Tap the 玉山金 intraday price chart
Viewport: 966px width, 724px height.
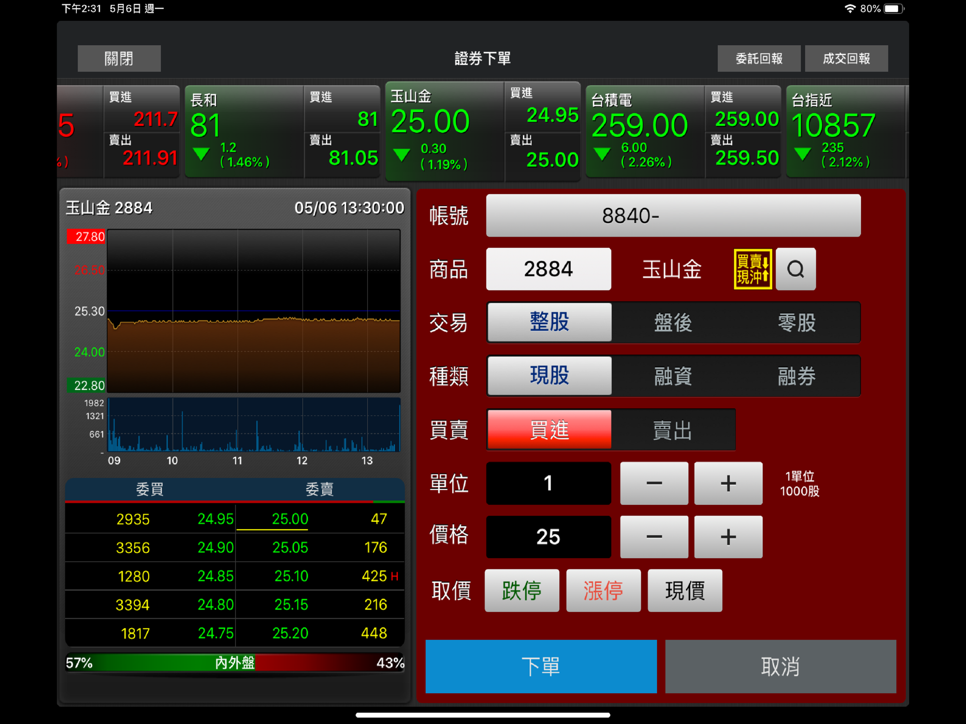(254, 310)
